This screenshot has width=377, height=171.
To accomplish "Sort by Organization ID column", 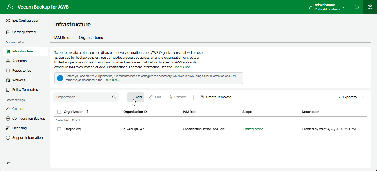I will 135,112.
